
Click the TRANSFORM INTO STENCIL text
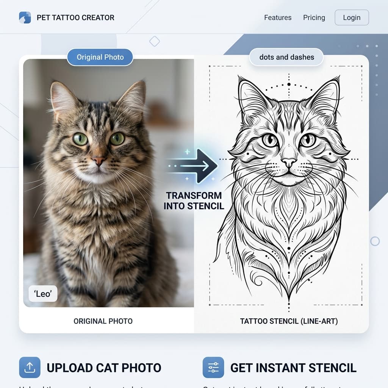click(194, 201)
